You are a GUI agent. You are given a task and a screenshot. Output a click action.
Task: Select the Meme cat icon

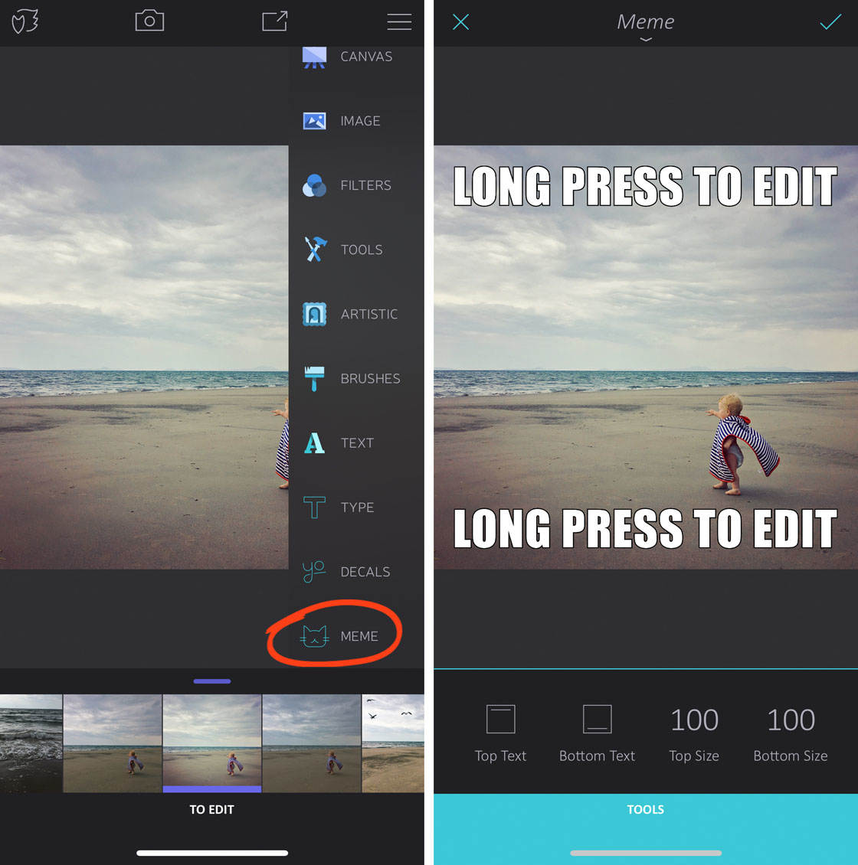pos(314,636)
